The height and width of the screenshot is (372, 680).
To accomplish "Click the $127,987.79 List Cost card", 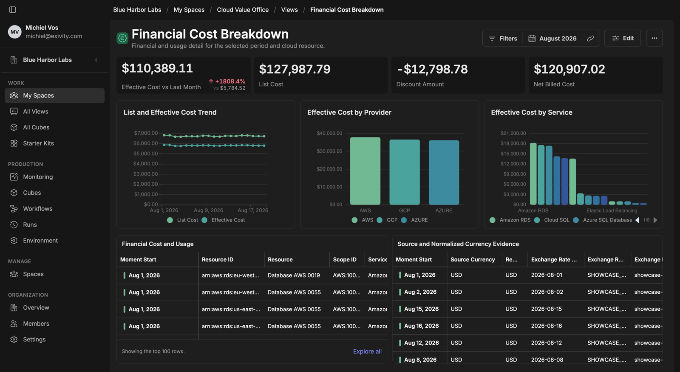I will point(321,75).
